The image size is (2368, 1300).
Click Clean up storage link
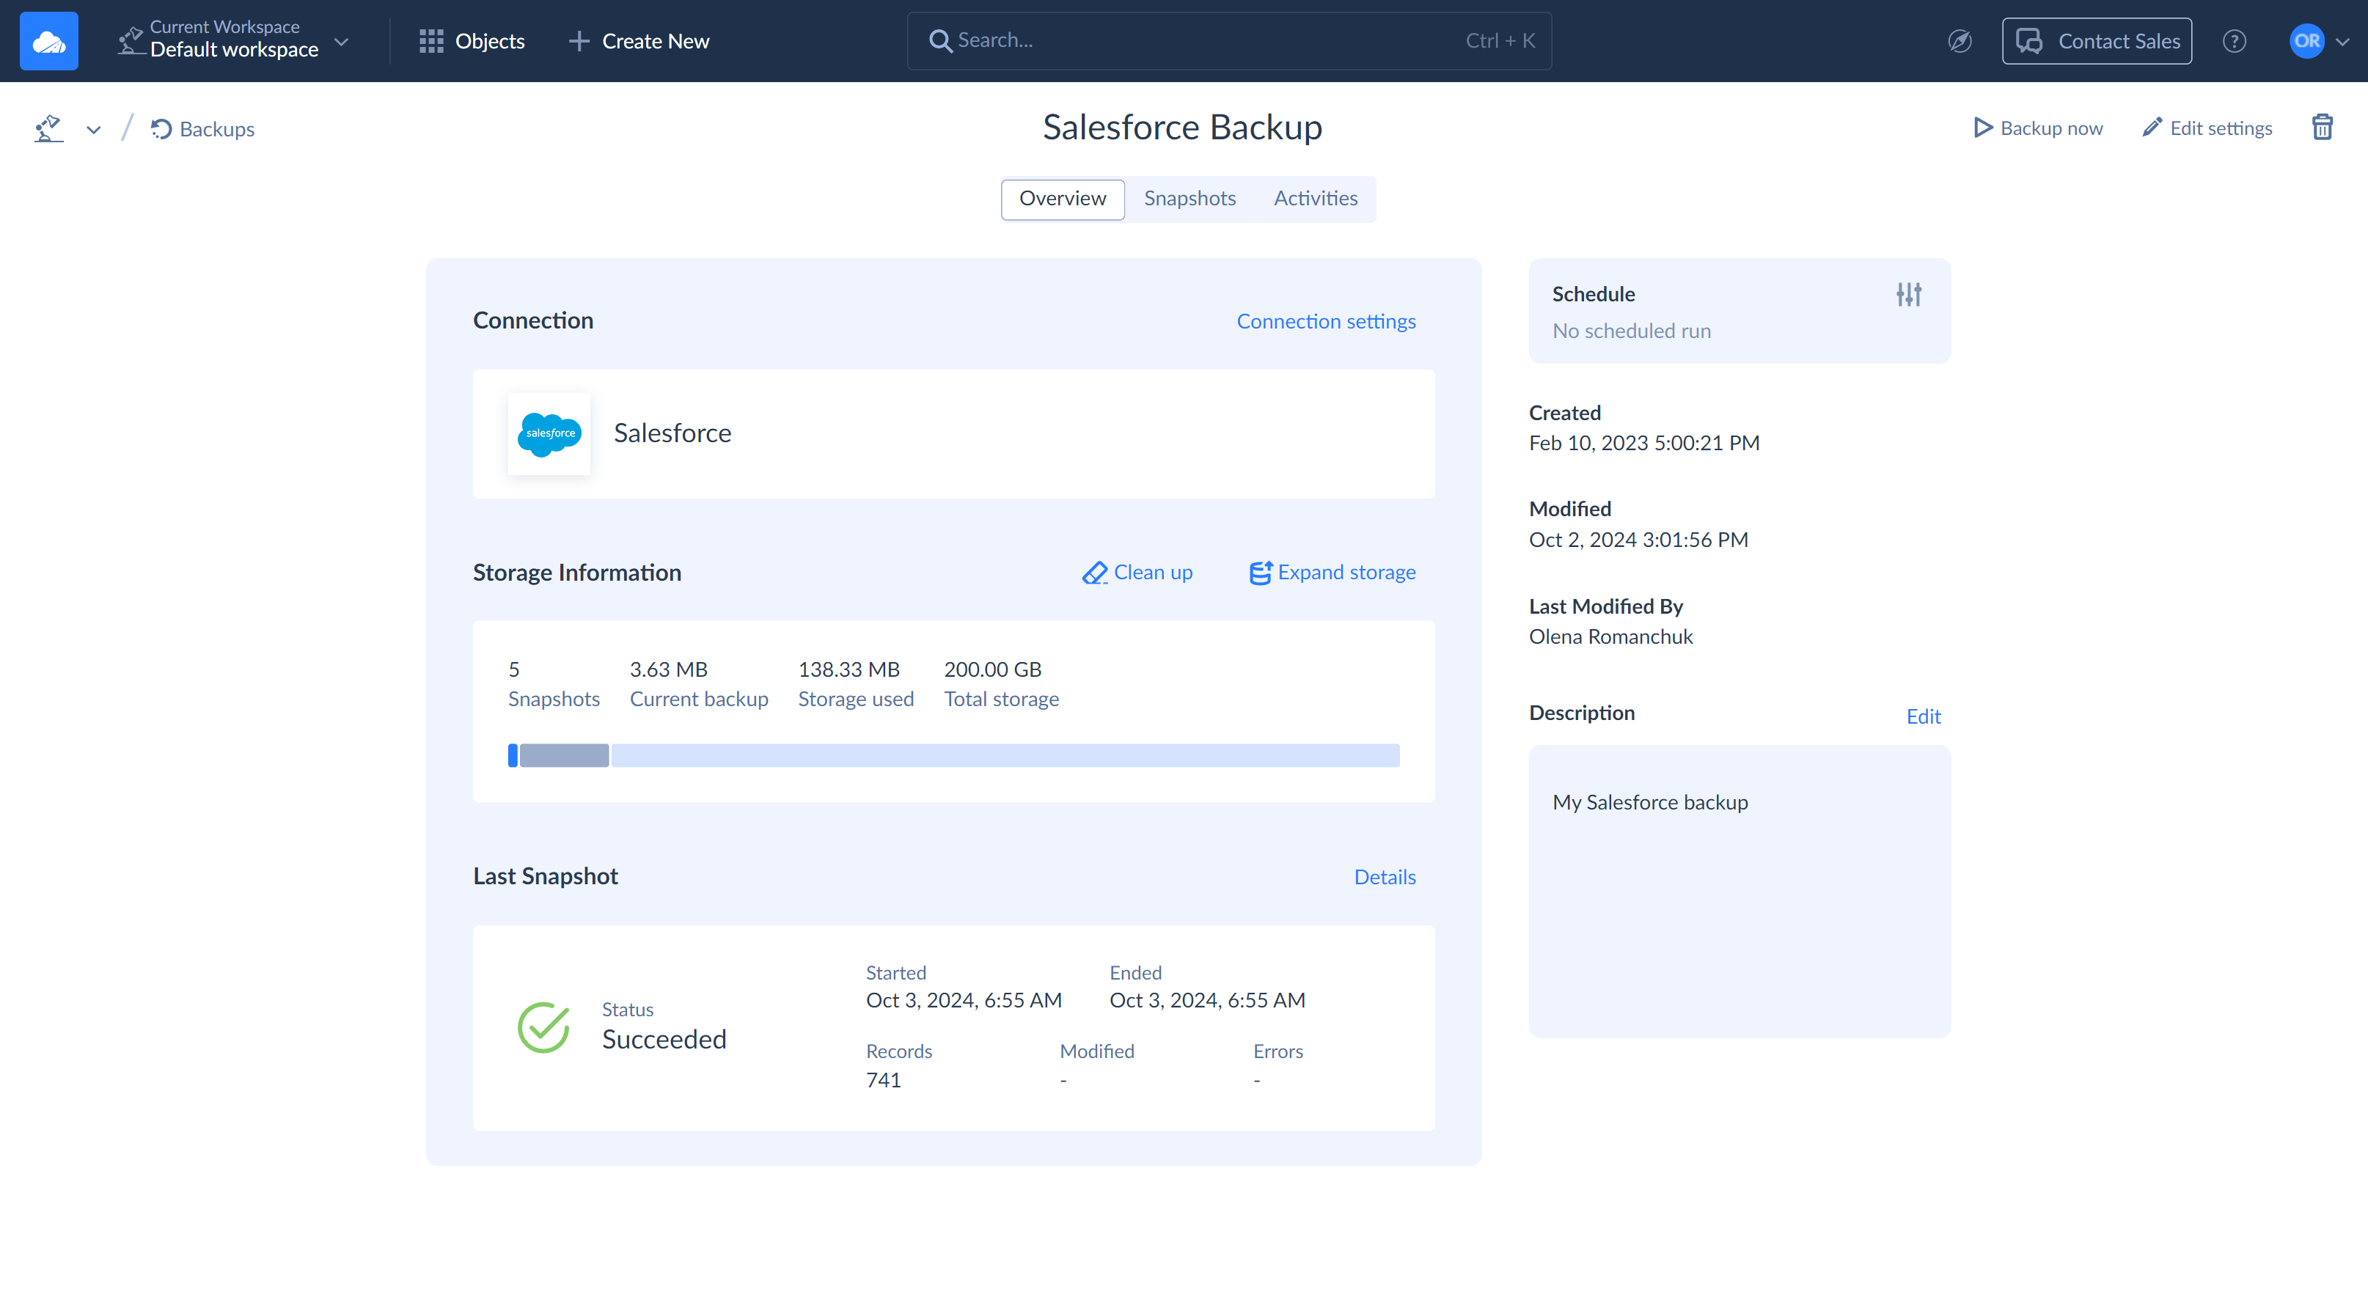tap(1137, 572)
